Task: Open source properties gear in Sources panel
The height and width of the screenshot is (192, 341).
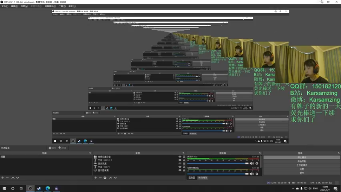Action: pos(105,178)
